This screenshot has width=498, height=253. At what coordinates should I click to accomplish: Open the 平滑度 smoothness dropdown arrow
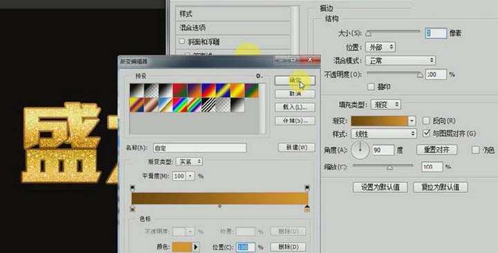coord(190,176)
